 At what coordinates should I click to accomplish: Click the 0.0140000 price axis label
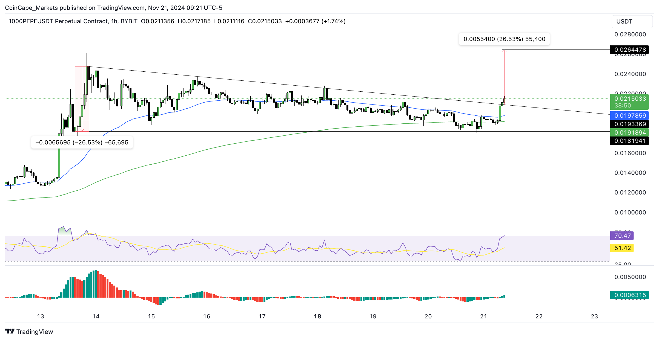tap(630, 173)
